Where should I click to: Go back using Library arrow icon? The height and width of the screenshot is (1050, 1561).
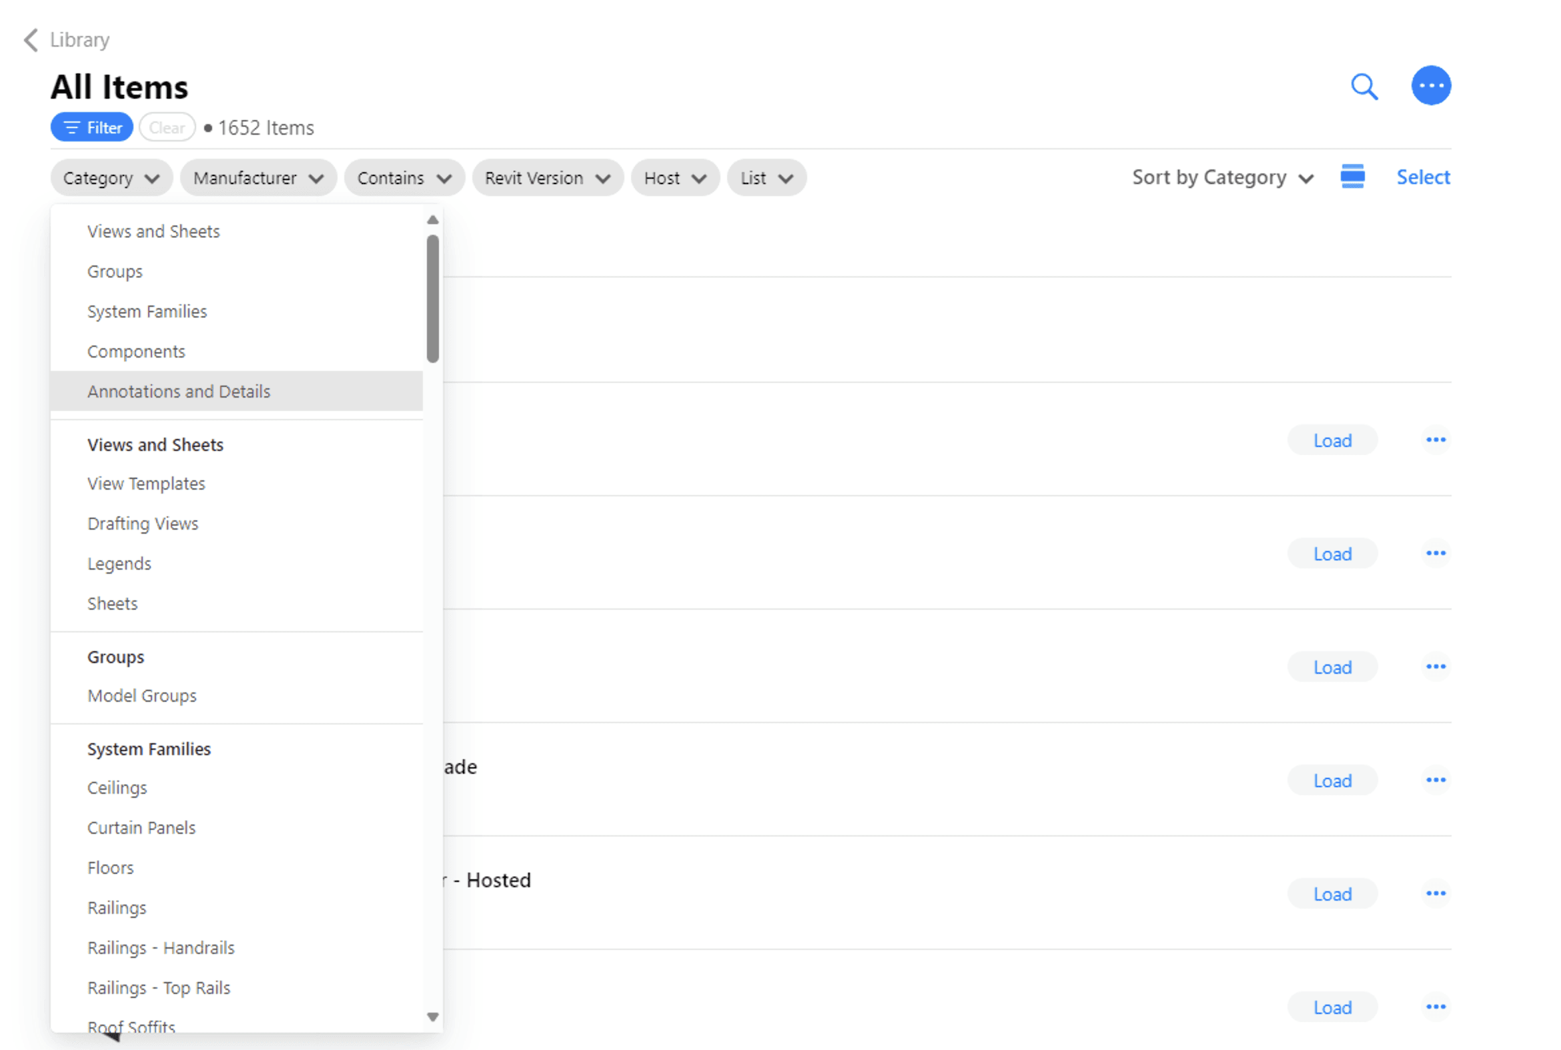coord(31,40)
